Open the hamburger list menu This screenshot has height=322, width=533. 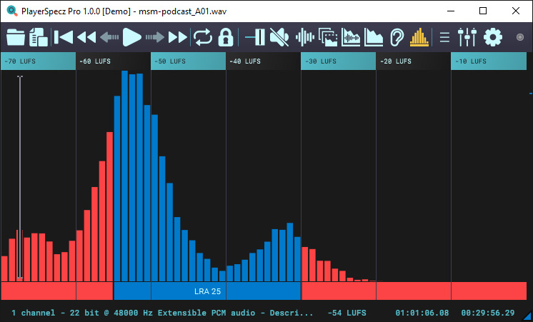coord(444,37)
